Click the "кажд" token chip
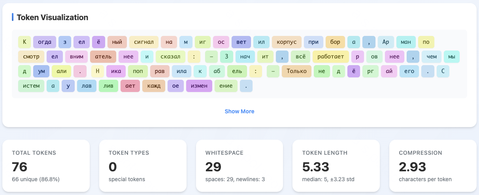479x195 pixels. (154, 86)
